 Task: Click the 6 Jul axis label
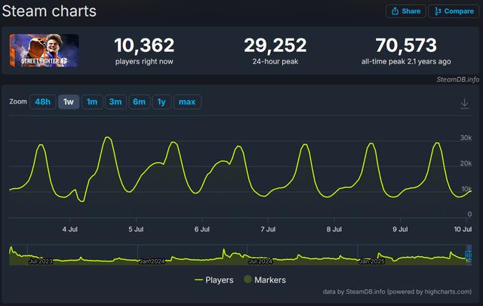point(202,229)
